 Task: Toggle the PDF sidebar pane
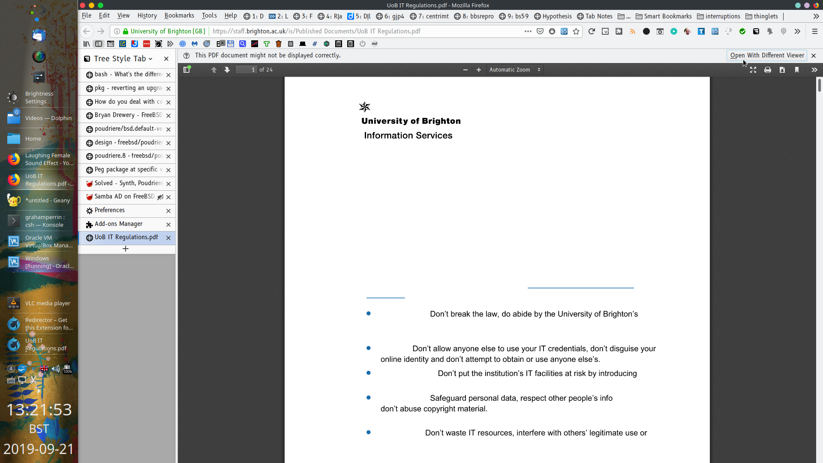pyautogui.click(x=187, y=69)
